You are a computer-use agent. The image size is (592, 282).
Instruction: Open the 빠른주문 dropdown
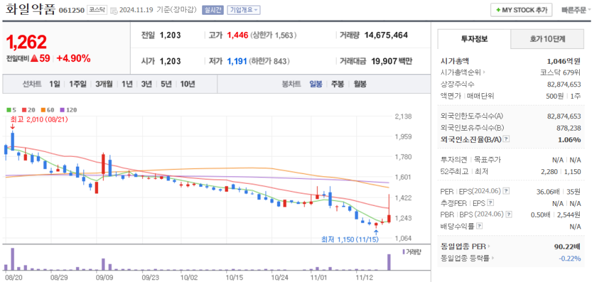pyautogui.click(x=576, y=10)
